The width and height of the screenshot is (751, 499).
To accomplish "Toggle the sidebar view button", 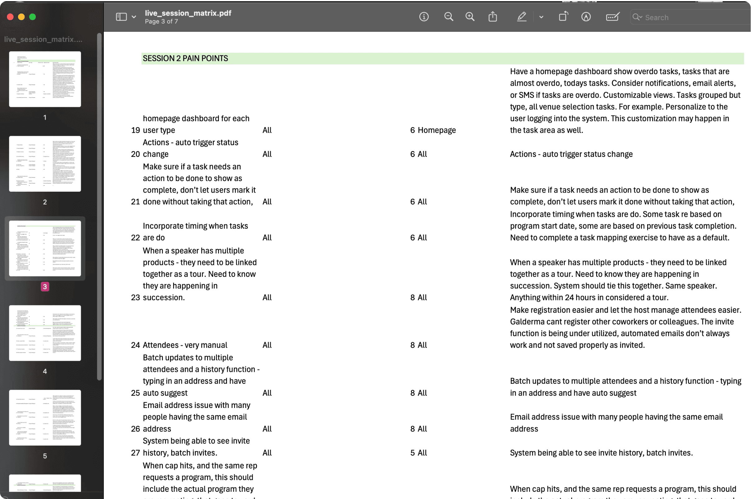I will [x=121, y=16].
